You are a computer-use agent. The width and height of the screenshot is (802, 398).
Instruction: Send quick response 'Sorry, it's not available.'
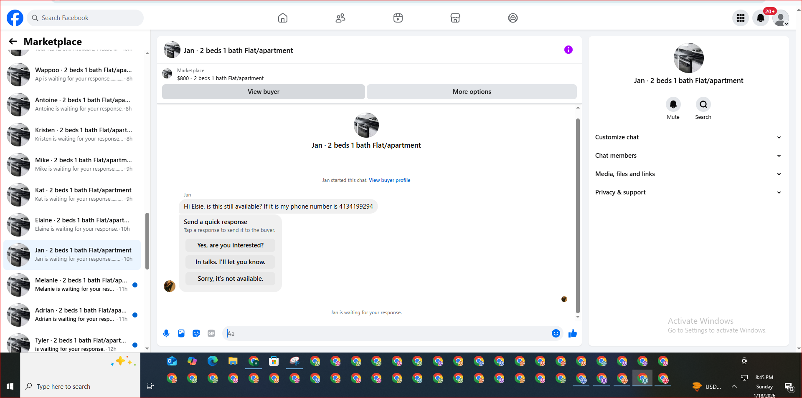point(231,279)
